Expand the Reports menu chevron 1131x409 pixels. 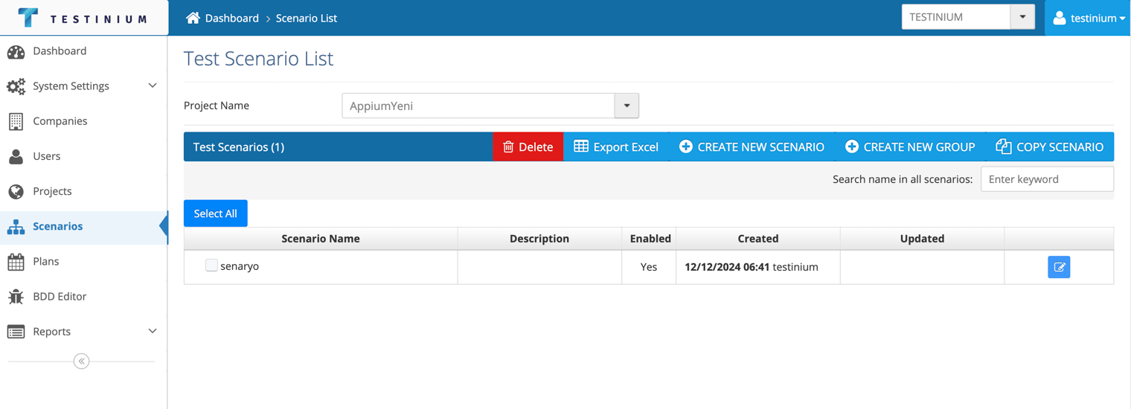click(x=153, y=332)
